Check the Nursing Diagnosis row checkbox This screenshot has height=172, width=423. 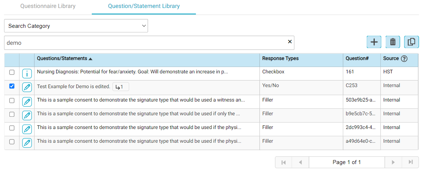click(x=12, y=72)
